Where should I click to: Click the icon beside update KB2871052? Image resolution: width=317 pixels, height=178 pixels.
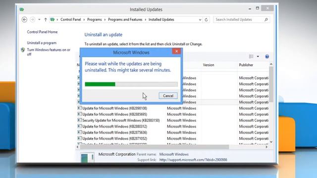pyautogui.click(x=79, y=138)
